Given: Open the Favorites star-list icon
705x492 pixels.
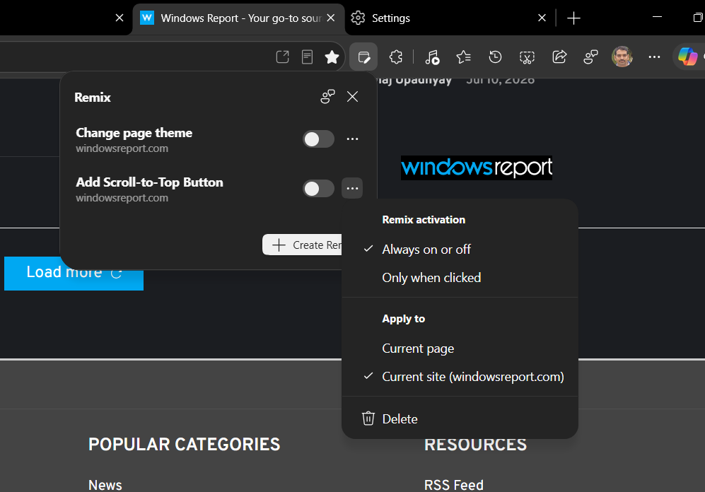Looking at the screenshot, I should point(464,57).
